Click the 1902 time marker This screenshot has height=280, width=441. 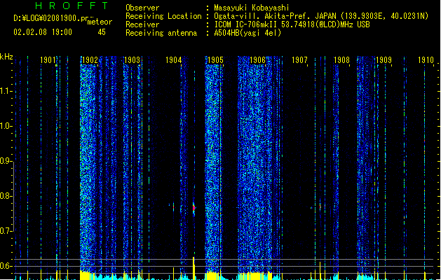(90, 60)
